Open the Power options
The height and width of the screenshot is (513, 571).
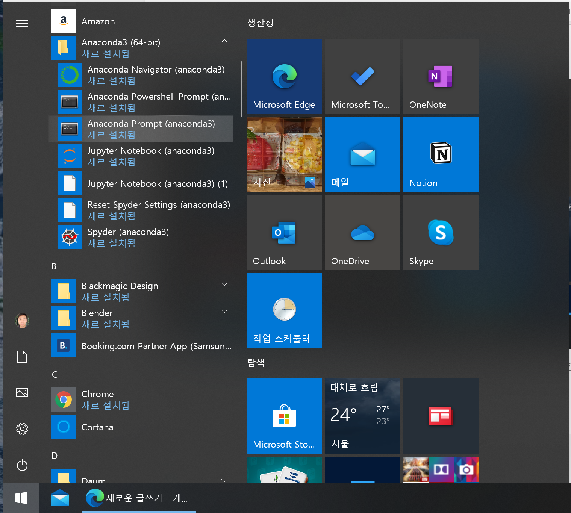[x=22, y=465]
